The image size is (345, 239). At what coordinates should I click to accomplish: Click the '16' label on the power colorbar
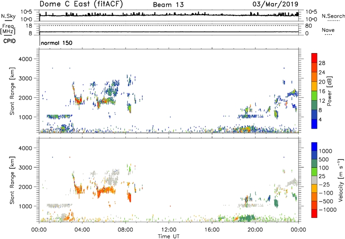point(322,91)
